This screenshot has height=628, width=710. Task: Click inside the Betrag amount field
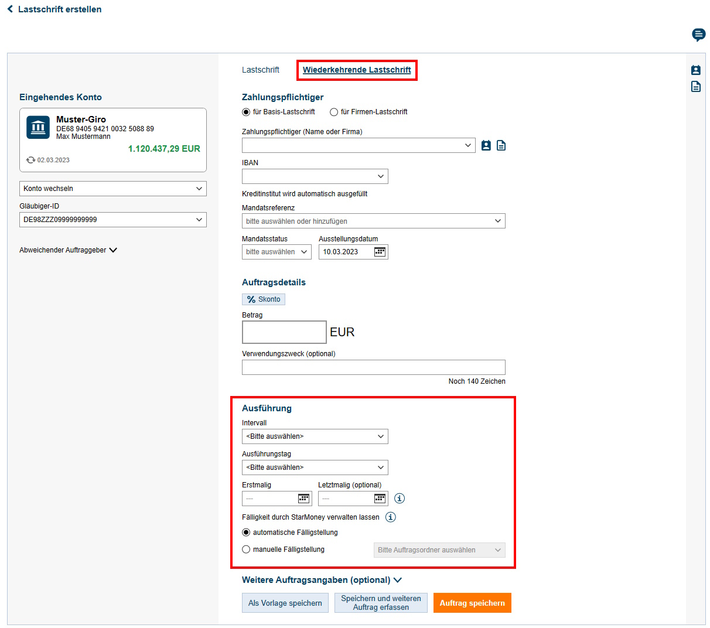(x=284, y=332)
